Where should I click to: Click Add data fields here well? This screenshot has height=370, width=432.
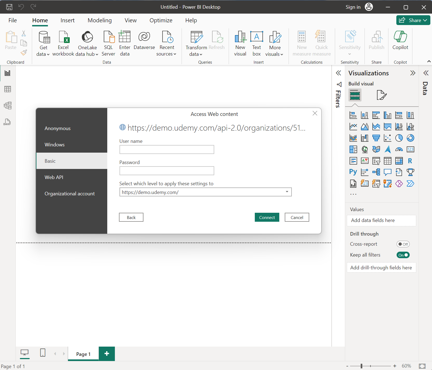pos(381,220)
